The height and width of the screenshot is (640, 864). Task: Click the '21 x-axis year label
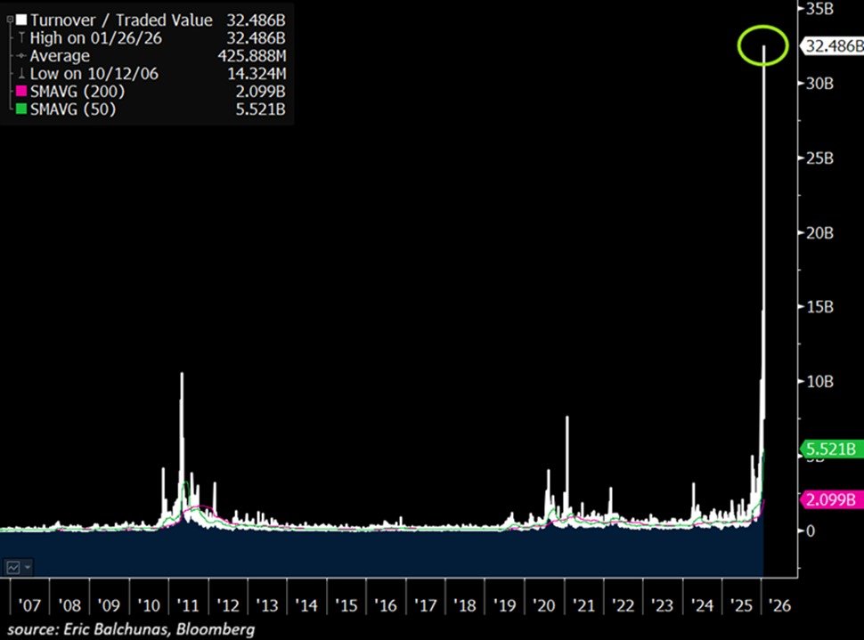click(x=583, y=605)
